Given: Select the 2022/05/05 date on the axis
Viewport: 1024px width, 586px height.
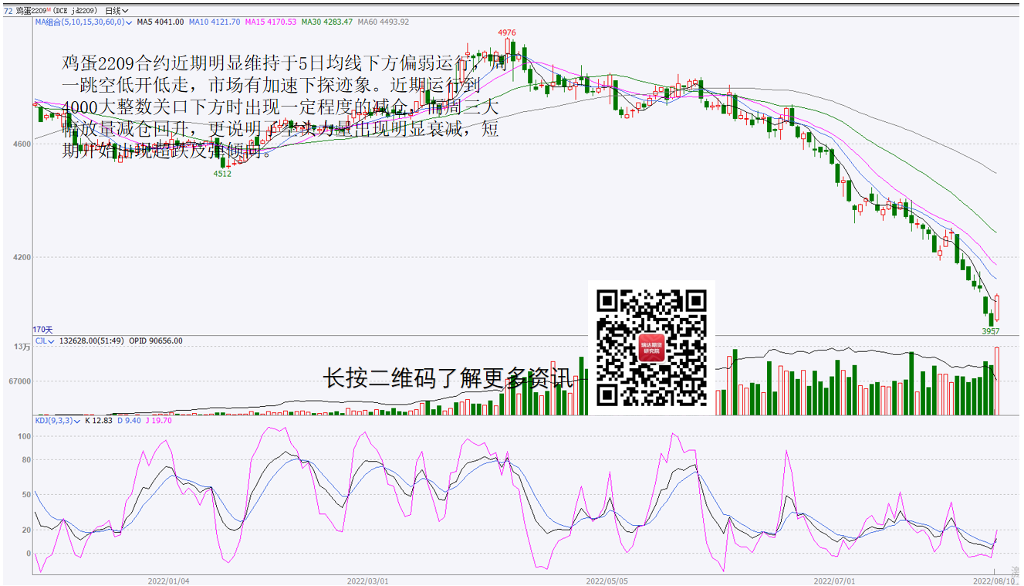Looking at the screenshot, I should [x=606, y=579].
